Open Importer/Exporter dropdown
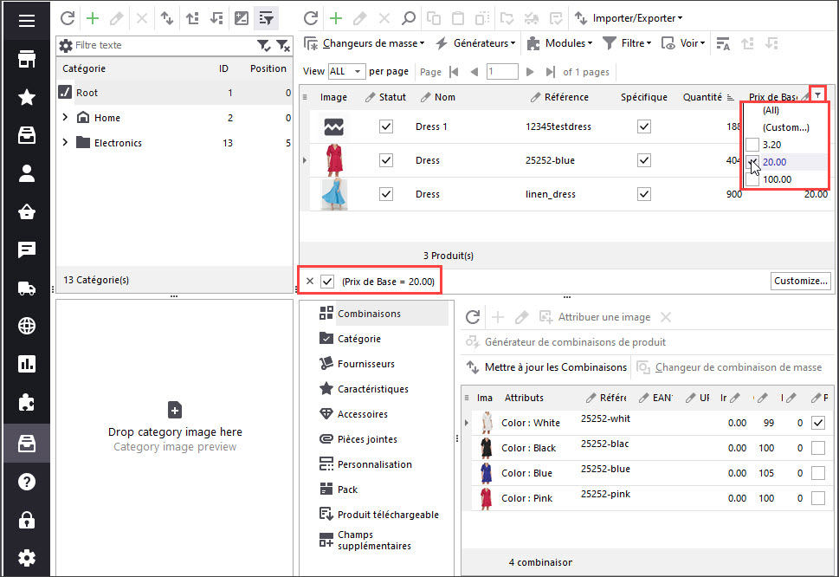 point(629,18)
